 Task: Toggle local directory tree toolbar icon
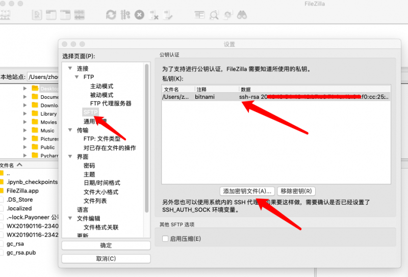coord(51,15)
